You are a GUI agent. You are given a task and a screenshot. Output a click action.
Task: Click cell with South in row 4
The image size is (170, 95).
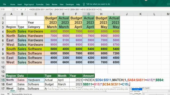click(x=11, y=31)
